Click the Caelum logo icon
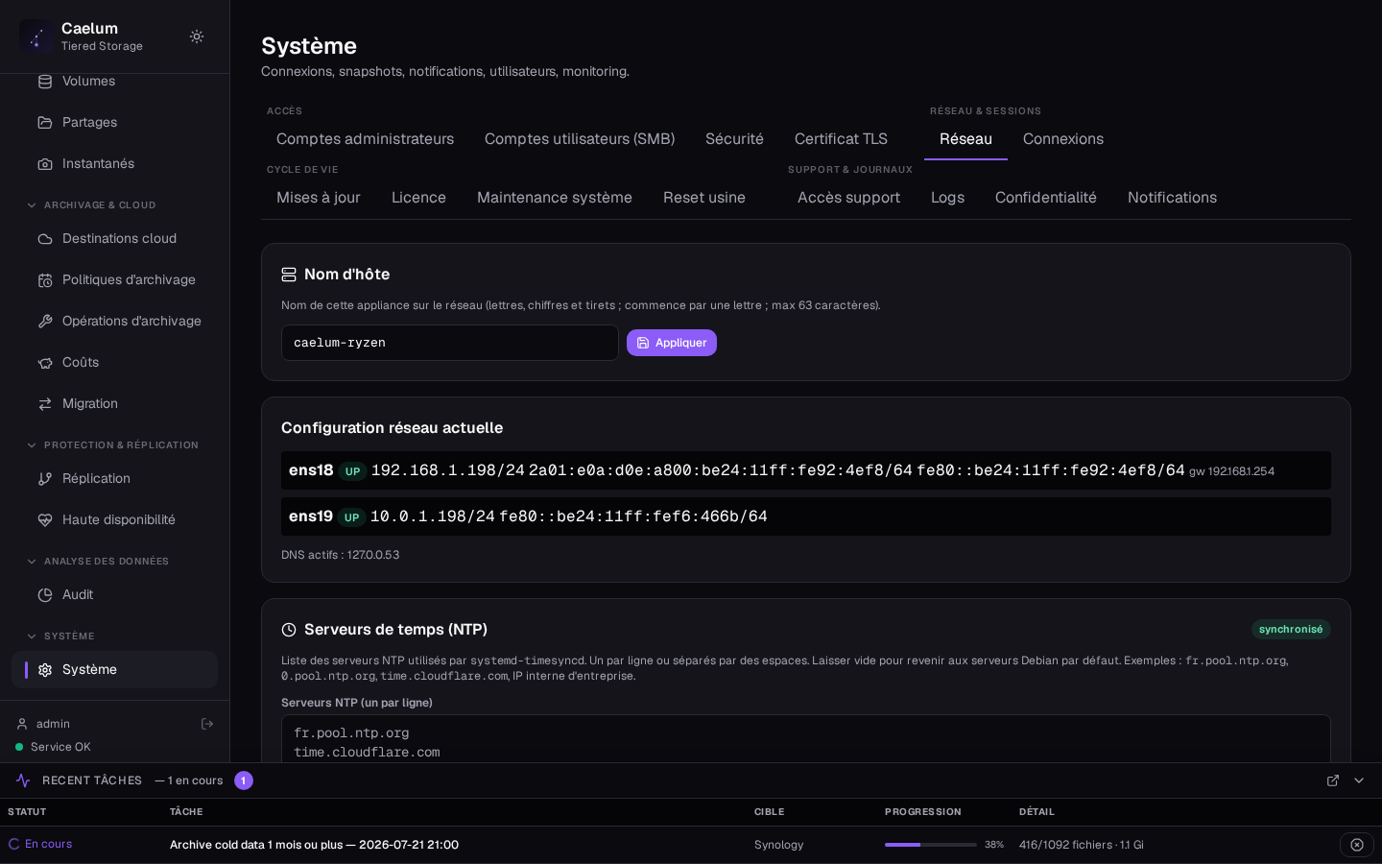This screenshot has width=1382, height=864. click(x=36, y=36)
